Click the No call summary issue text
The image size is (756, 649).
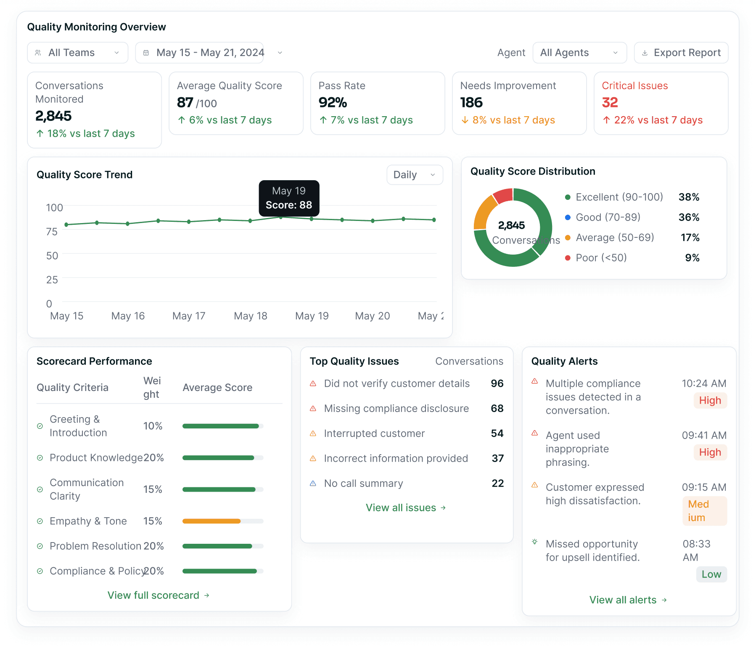coord(363,483)
